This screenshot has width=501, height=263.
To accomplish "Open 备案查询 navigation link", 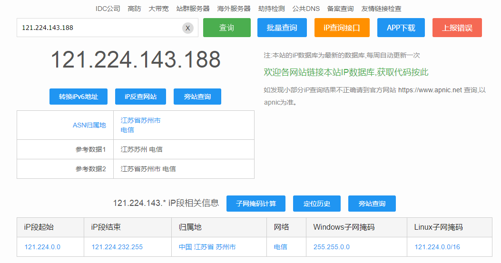I will pos(340,9).
